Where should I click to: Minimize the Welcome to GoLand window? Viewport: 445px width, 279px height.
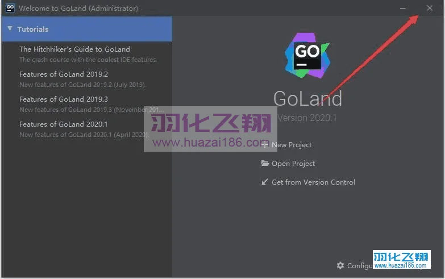pos(403,8)
